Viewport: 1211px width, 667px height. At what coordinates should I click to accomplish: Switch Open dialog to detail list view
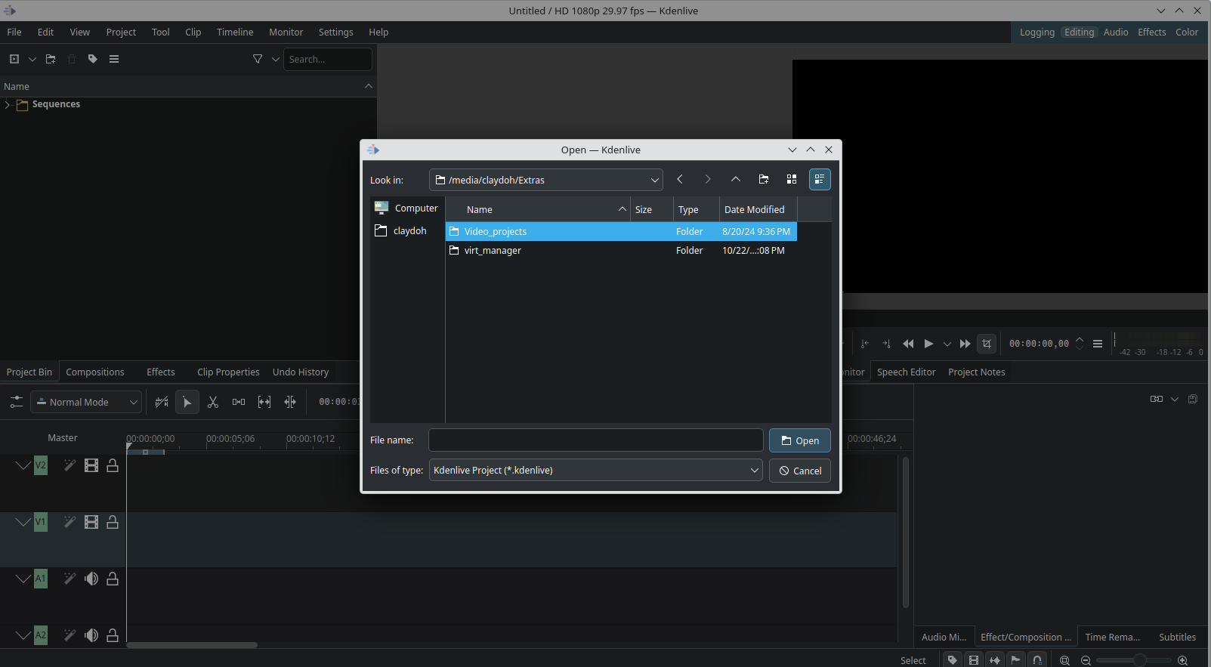(x=820, y=179)
